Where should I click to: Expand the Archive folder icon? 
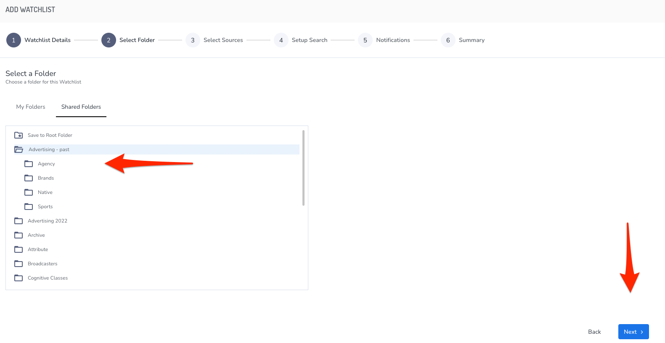19,235
